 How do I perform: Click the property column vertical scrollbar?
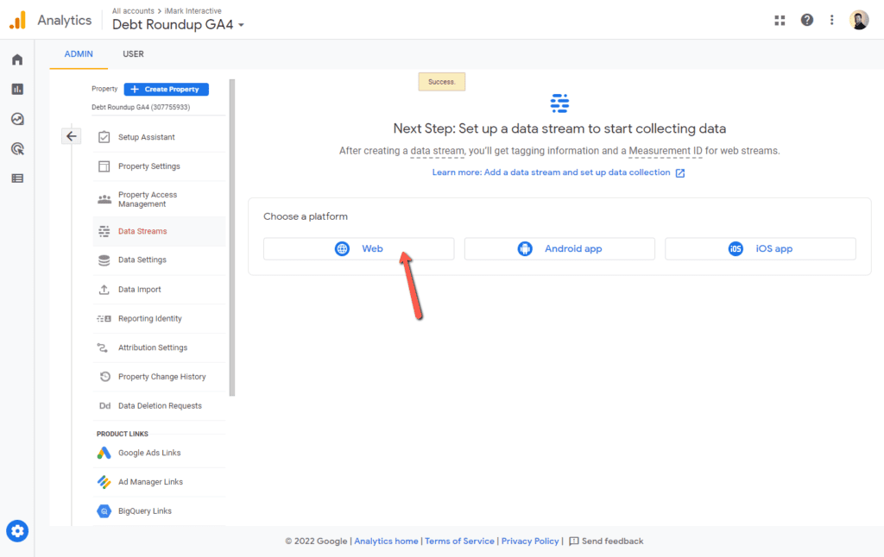[231, 237]
